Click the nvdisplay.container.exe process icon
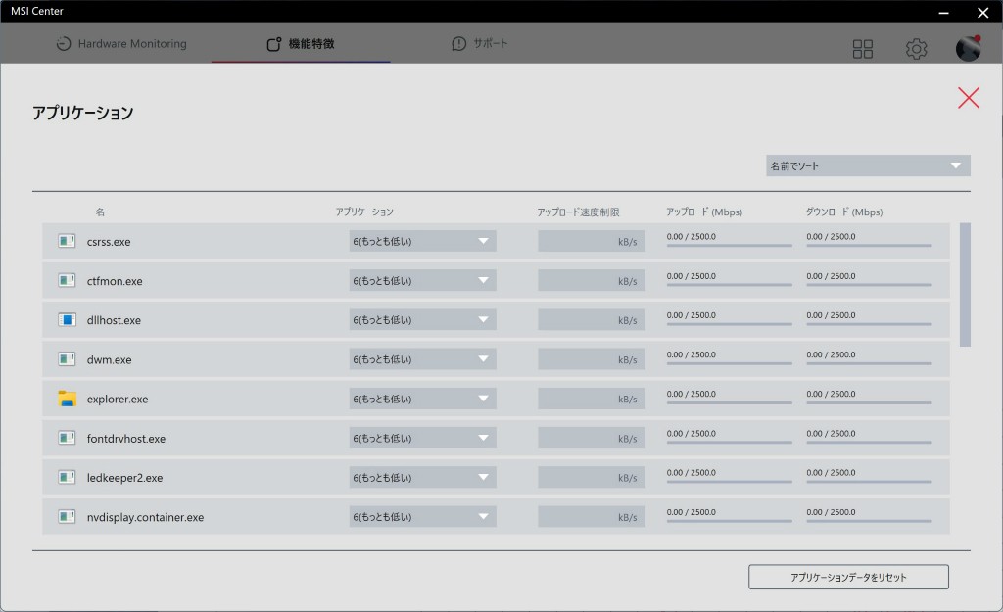 click(67, 517)
